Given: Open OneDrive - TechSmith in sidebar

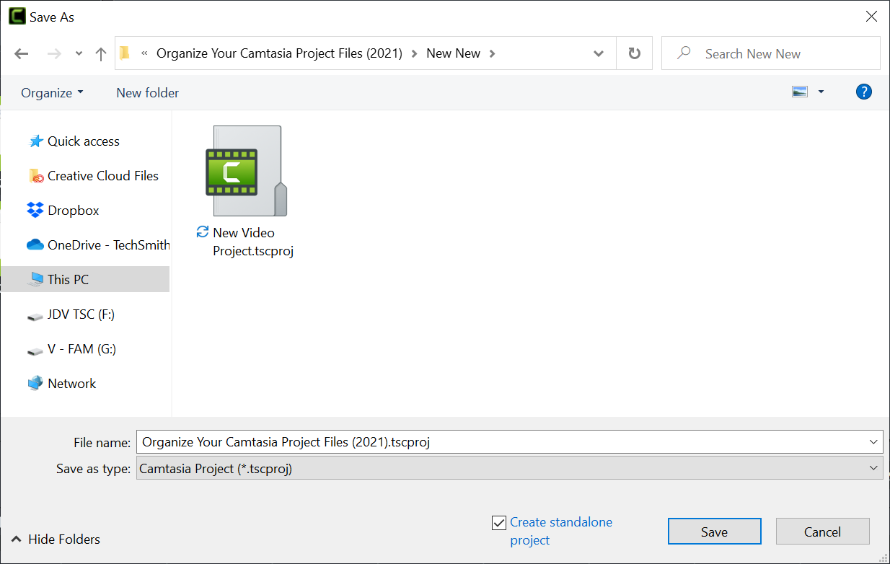Looking at the screenshot, I should click(98, 245).
